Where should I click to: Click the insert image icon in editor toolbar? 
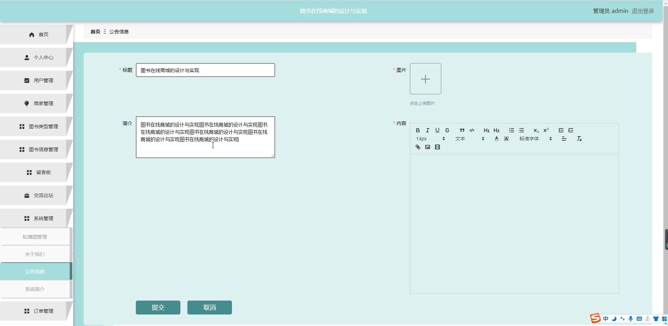pos(428,147)
